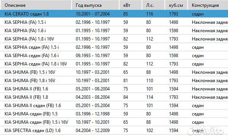Sort by the Год выпуска column header
The height and width of the screenshot is (140, 228).
(x=95, y=5)
